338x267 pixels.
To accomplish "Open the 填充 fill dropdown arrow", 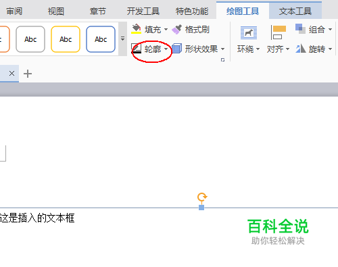I will coord(166,29).
